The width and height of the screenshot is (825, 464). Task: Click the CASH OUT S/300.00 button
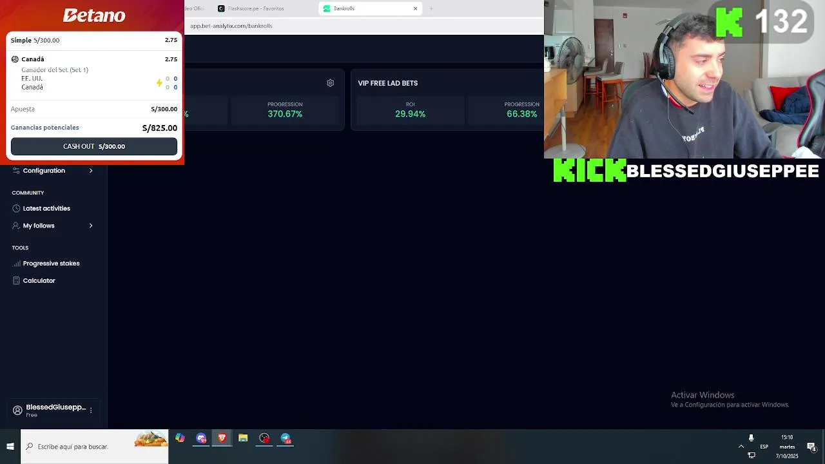pos(94,146)
